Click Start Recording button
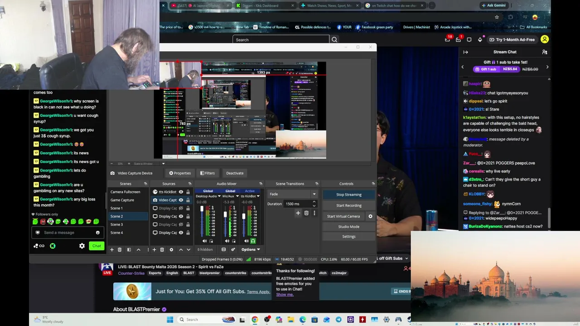The width and height of the screenshot is (580, 326). coord(349,206)
